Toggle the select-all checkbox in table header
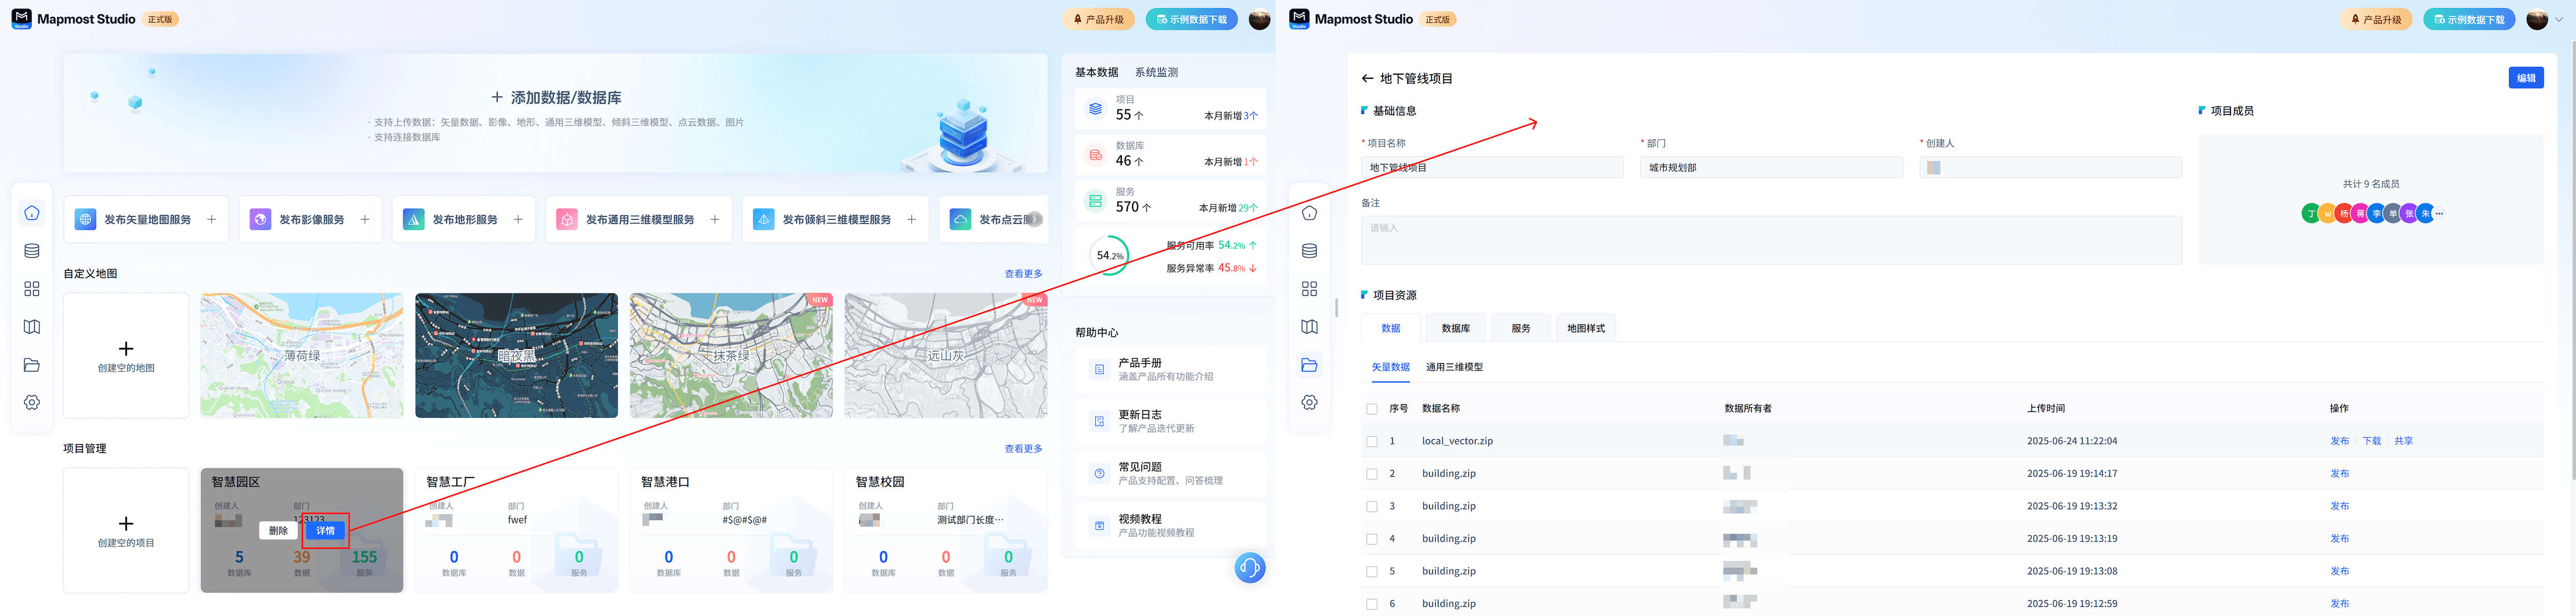2576x616 pixels. (x=1372, y=409)
